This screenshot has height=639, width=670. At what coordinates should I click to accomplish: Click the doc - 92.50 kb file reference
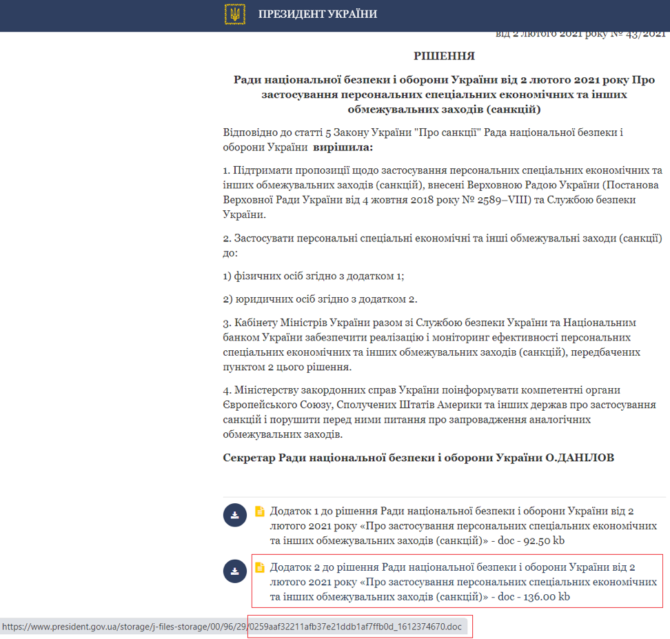click(x=531, y=540)
